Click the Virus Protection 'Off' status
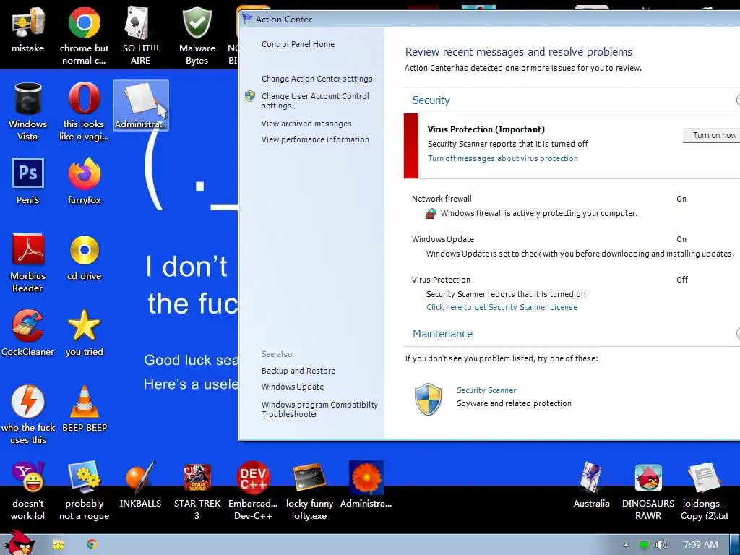740x555 pixels. pyautogui.click(x=682, y=280)
